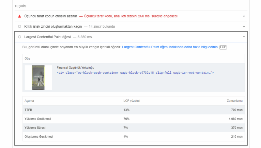
Task: Click the Zamanlama column header
Action: tap(235, 101)
